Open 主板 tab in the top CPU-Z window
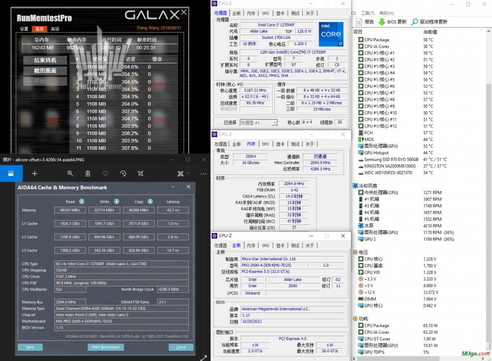 point(236,13)
